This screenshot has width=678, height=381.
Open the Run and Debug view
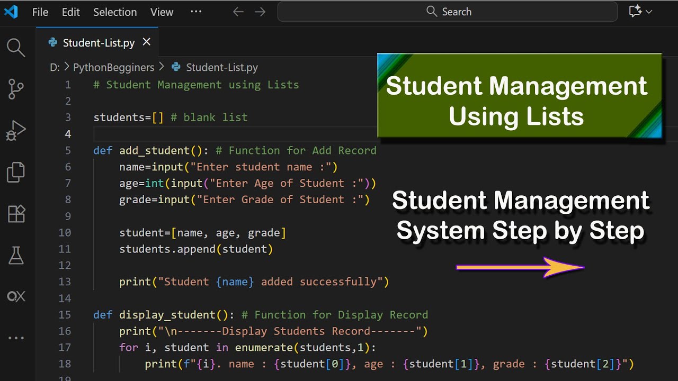pos(16,130)
